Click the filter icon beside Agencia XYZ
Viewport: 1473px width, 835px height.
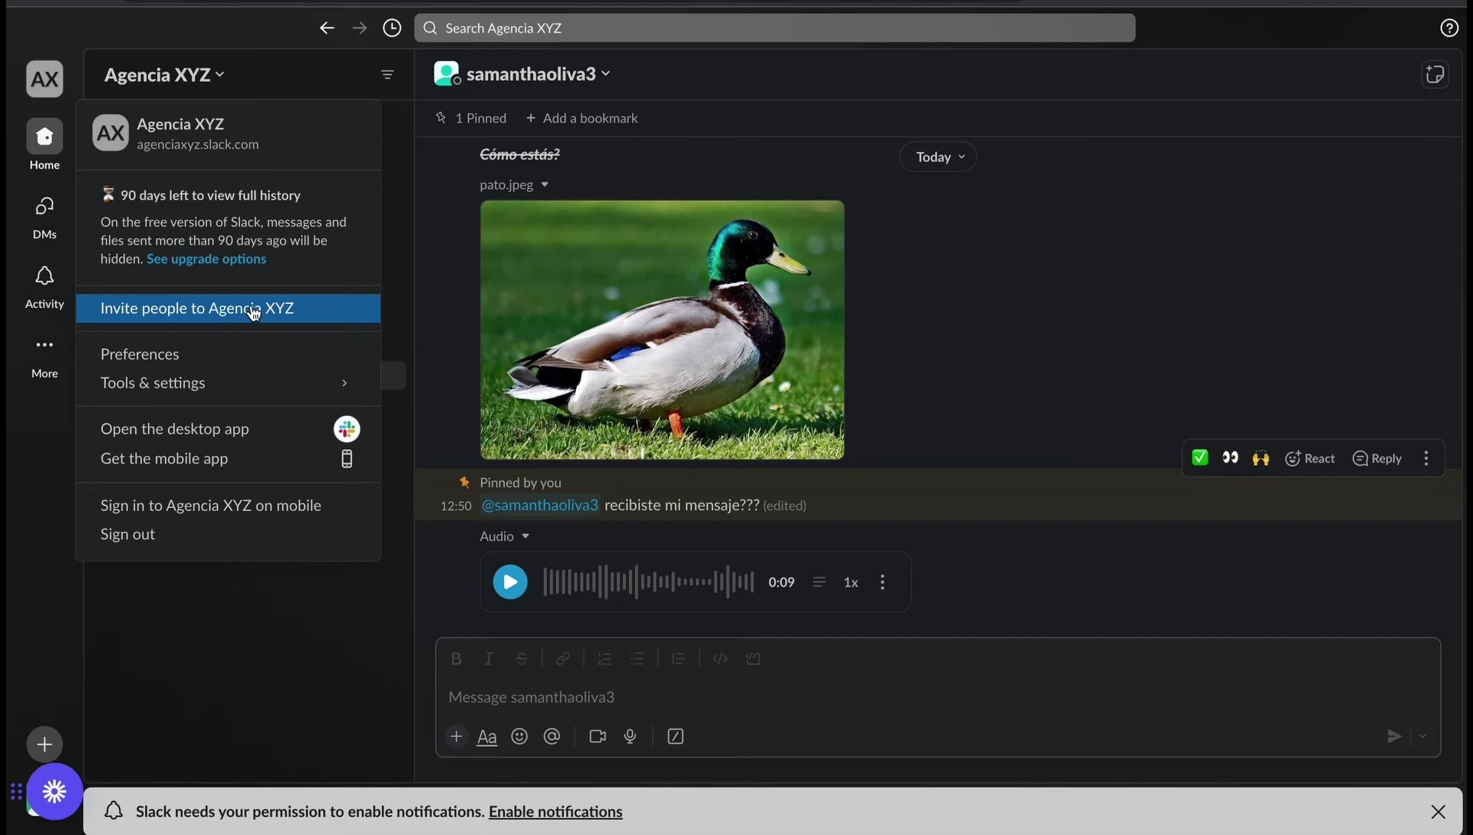tap(387, 74)
